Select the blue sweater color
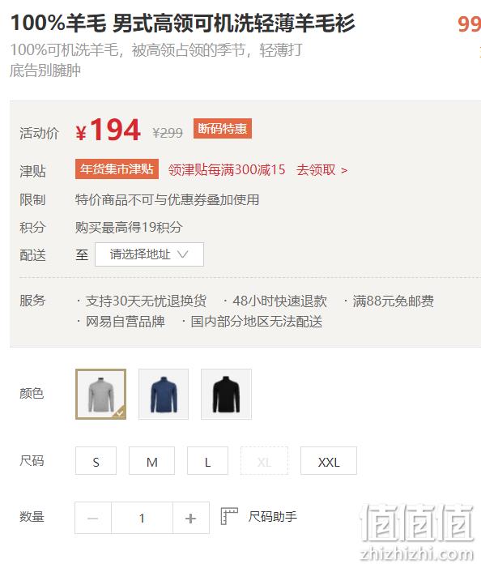The height and width of the screenshot is (568, 481). [x=164, y=394]
